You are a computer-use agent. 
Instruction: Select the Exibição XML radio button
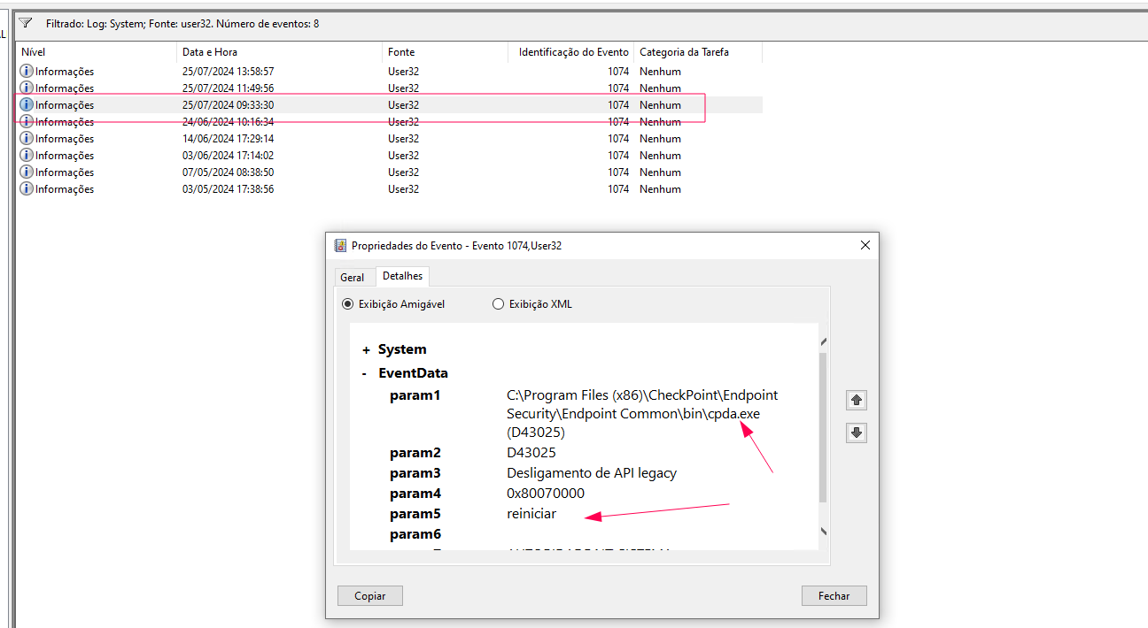(498, 303)
